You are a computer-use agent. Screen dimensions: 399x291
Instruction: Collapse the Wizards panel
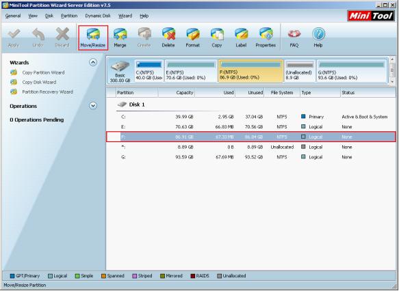click(93, 62)
